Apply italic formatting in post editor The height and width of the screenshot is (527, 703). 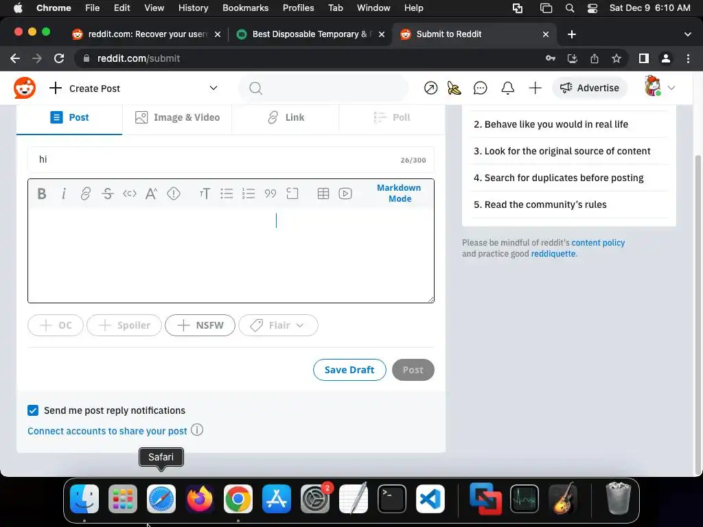tap(64, 194)
